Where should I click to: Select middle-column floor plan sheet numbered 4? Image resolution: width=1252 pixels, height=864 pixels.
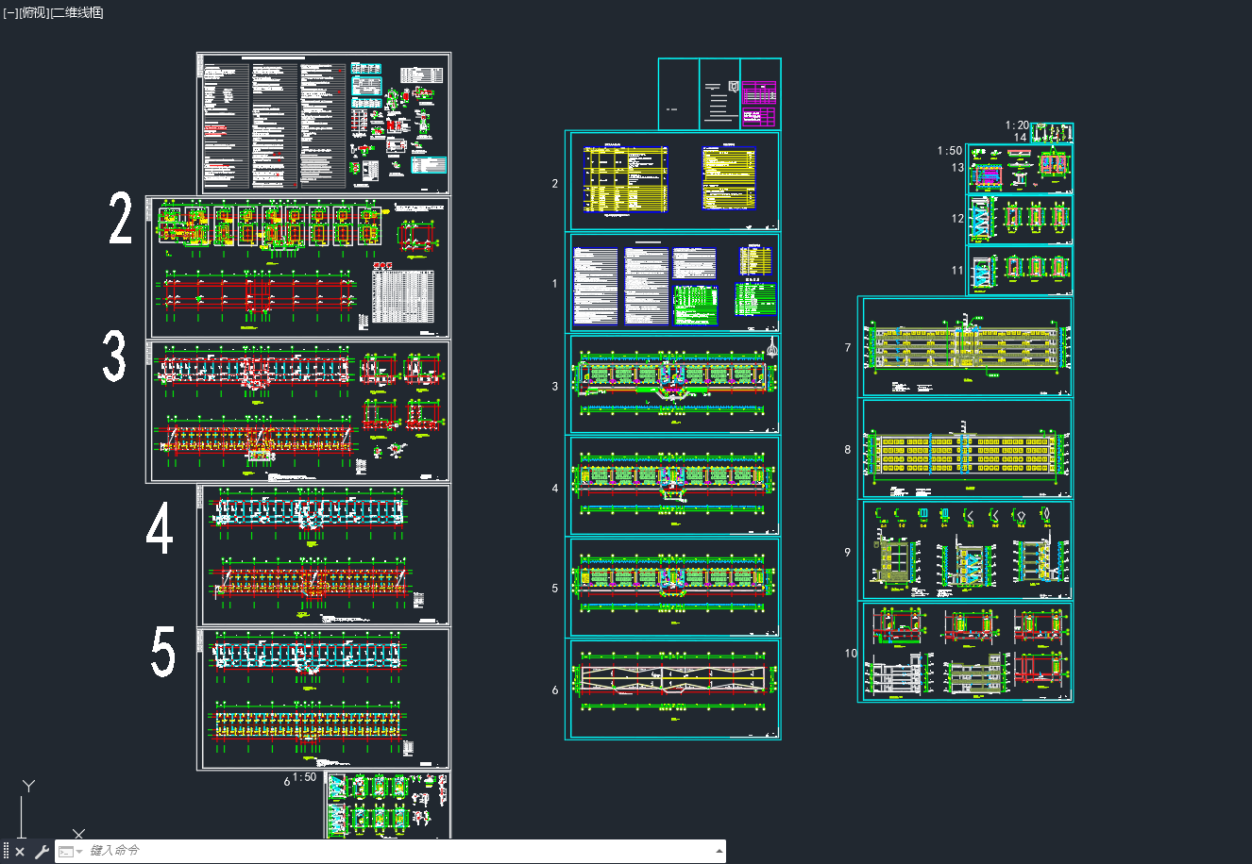point(673,486)
